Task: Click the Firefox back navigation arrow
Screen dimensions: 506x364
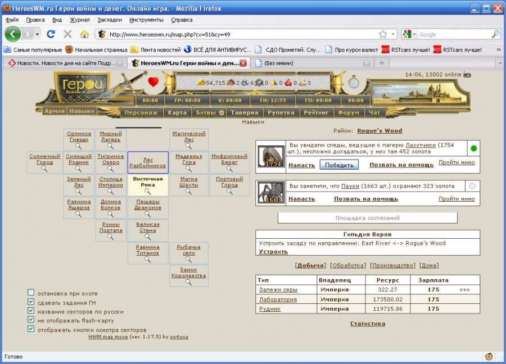Action: (x=13, y=34)
